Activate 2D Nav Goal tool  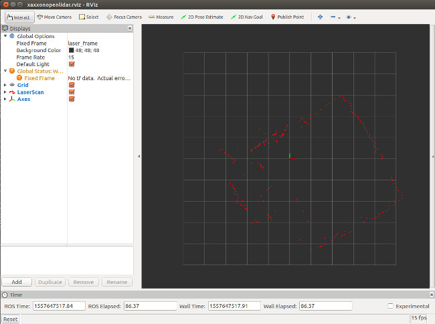(247, 17)
